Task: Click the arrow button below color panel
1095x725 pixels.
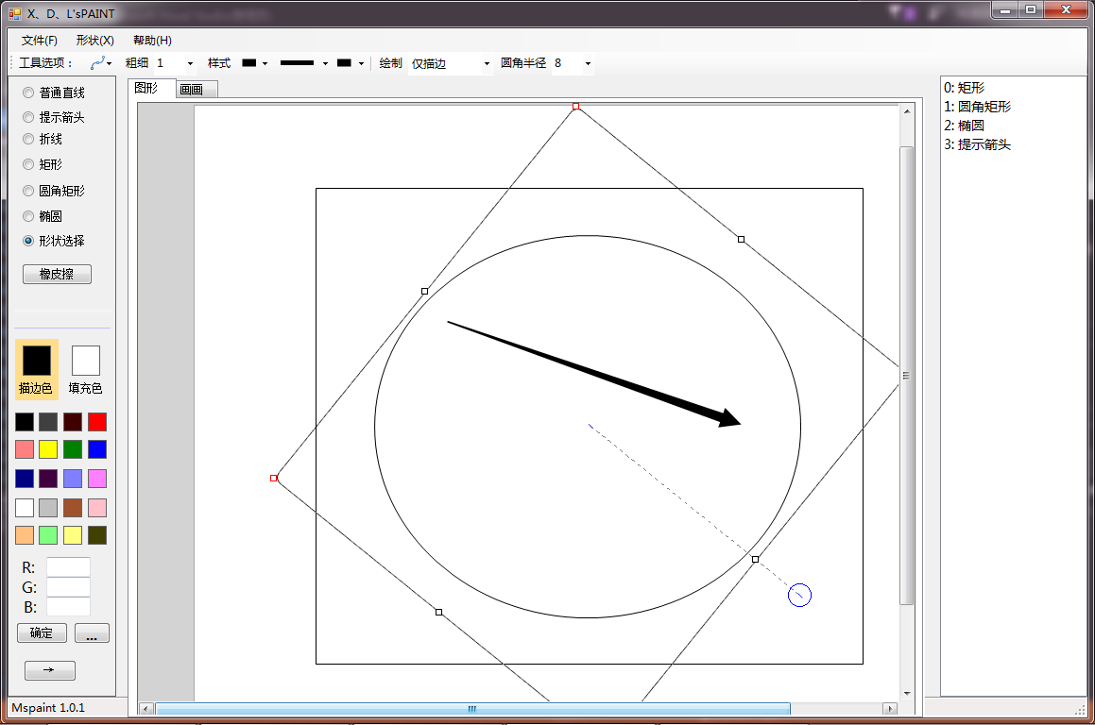Action: click(49, 670)
